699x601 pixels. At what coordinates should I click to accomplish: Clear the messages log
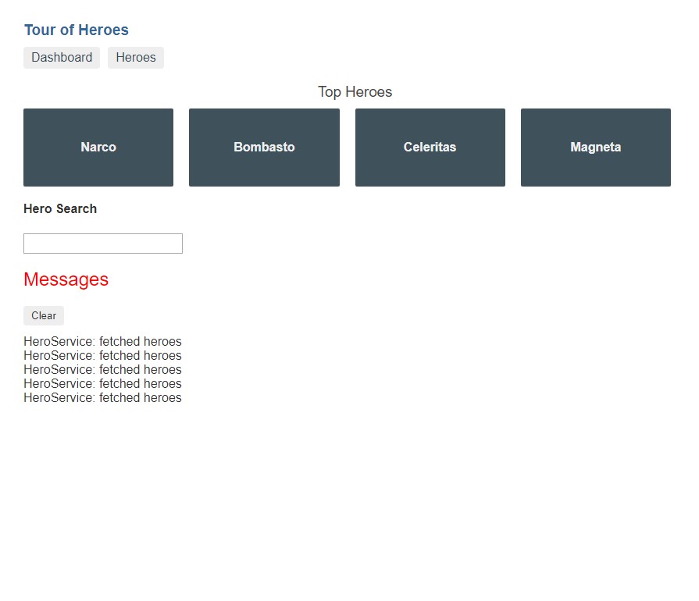coord(43,315)
